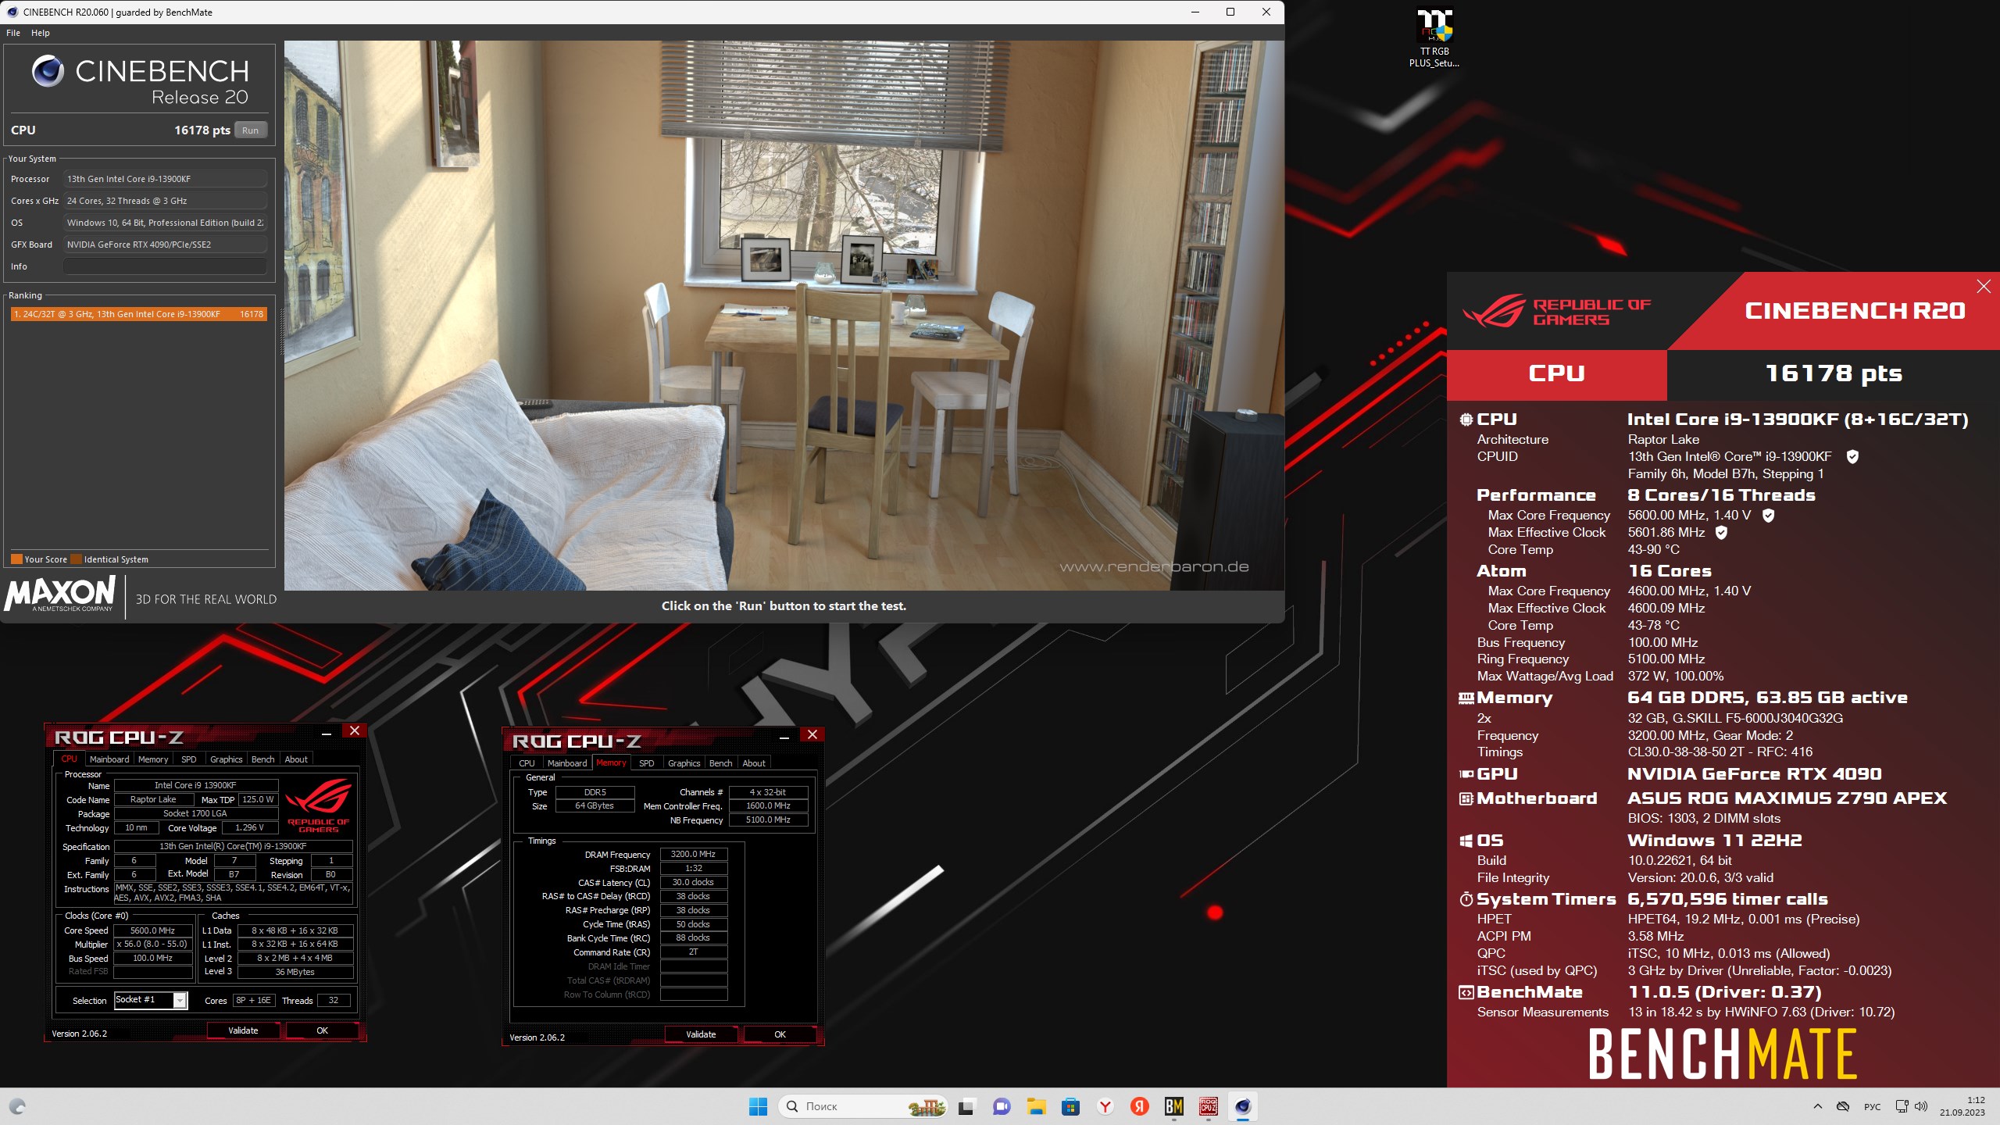Open the Help menu in Cinebench

point(41,33)
